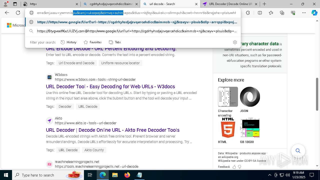Open the Edge profile icon
This screenshot has width=320, height=180.
pos(6,4)
